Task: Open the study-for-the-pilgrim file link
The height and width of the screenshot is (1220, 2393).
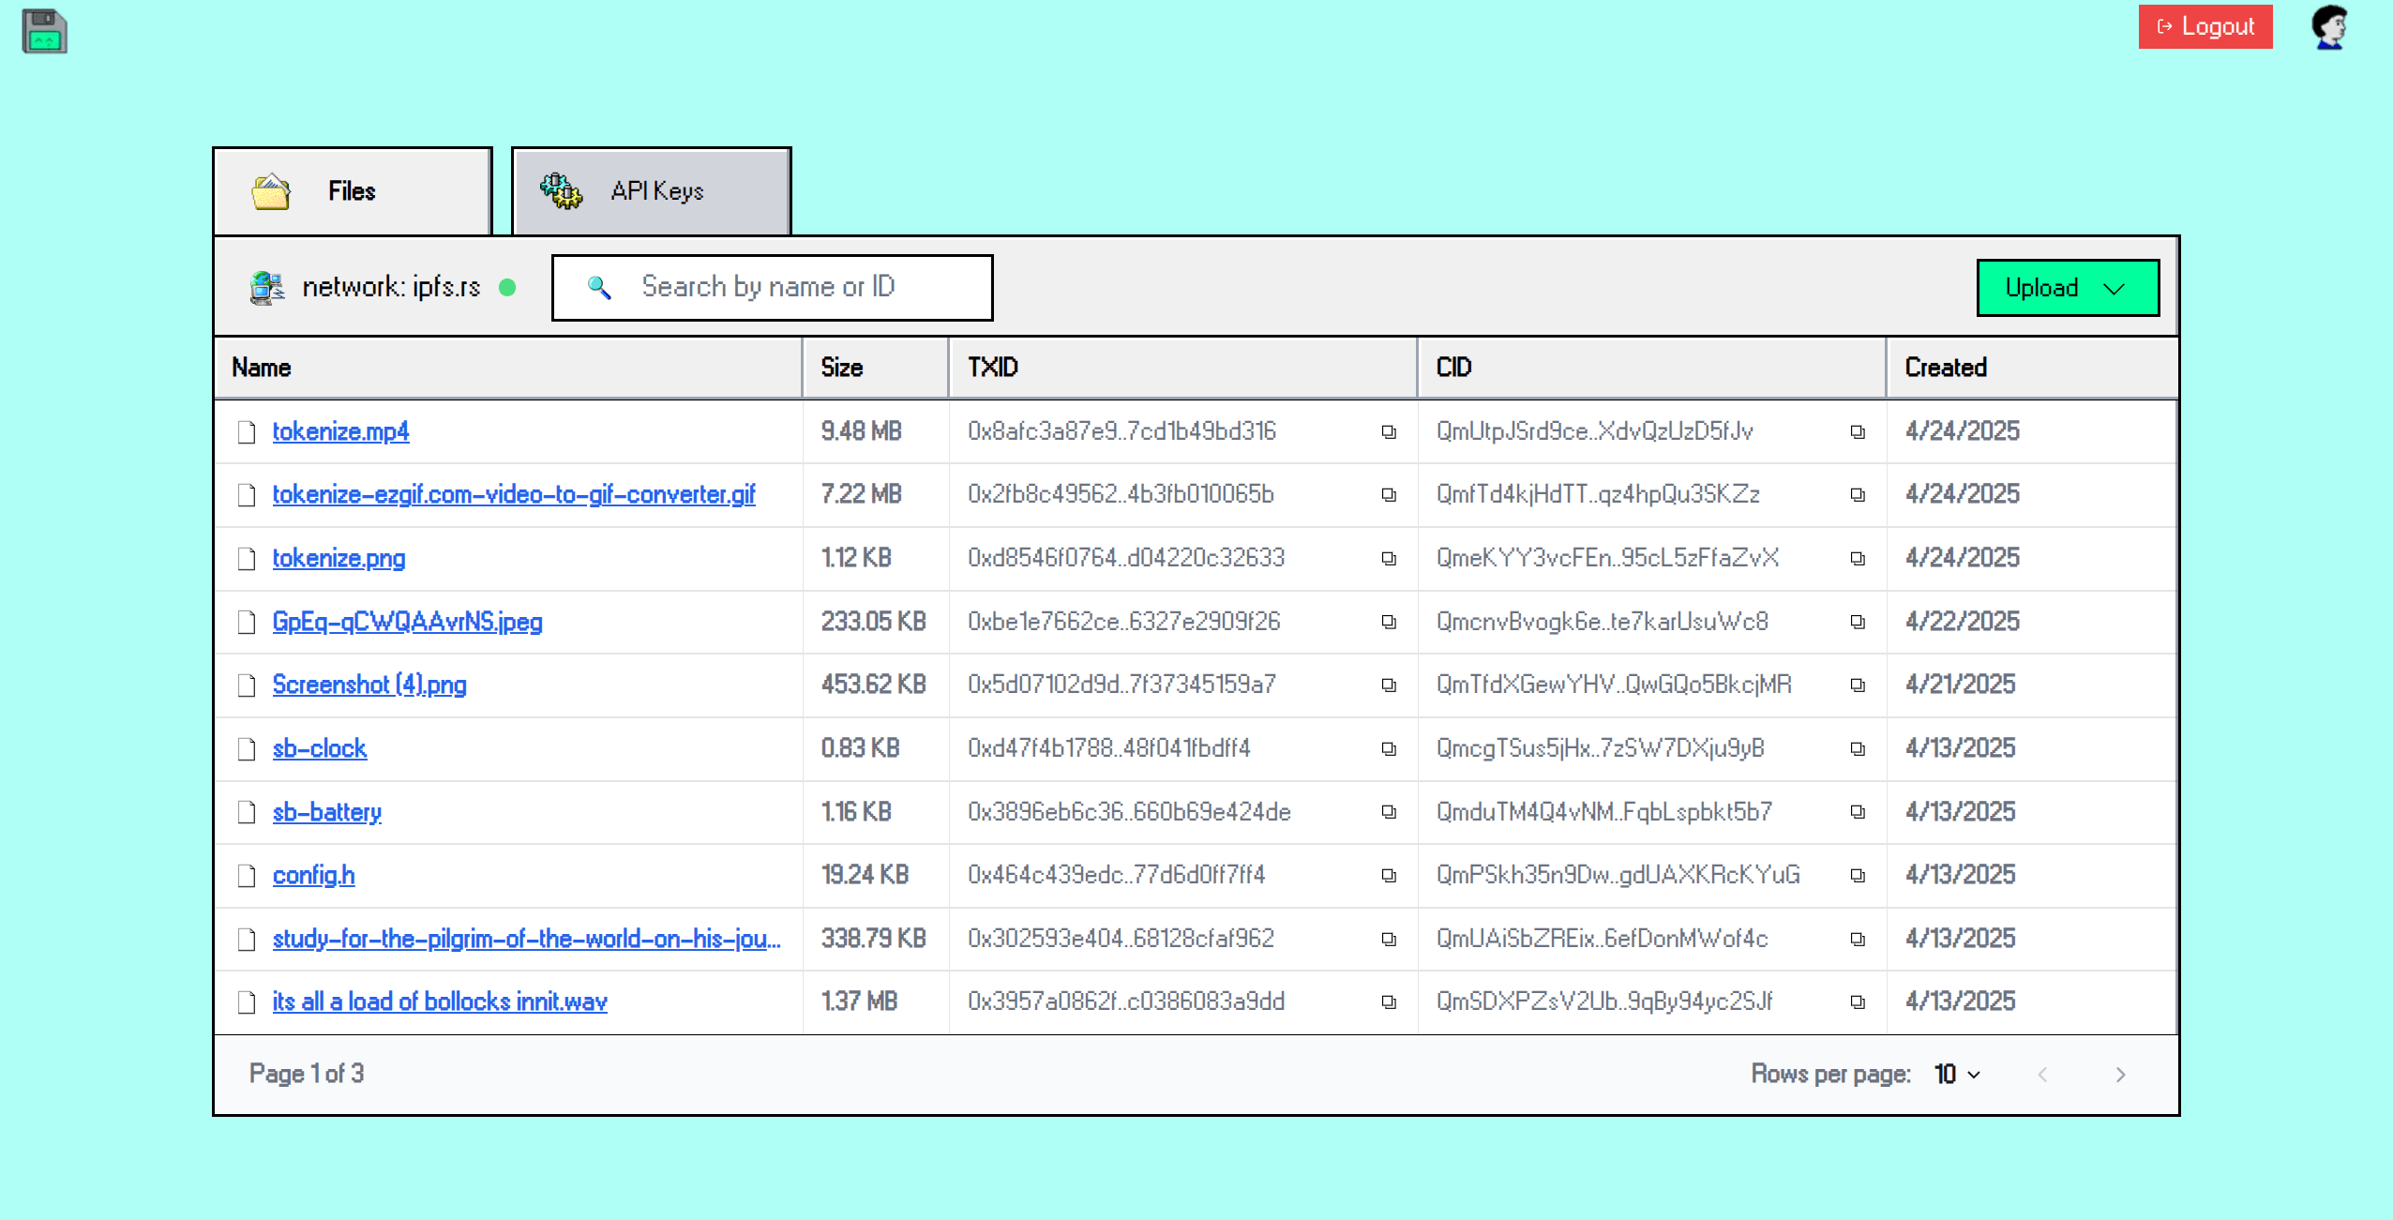Action: [526, 939]
